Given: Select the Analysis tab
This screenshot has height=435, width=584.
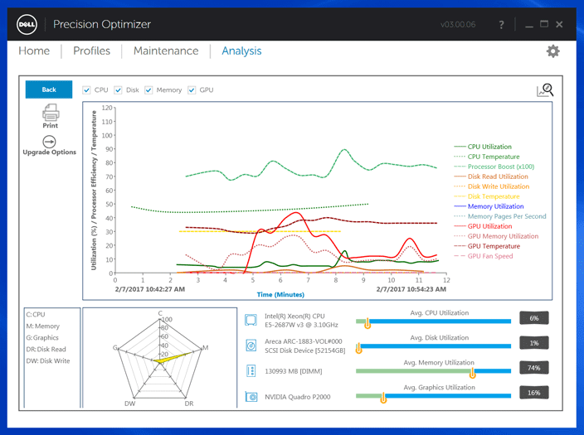Looking at the screenshot, I should 241,51.
